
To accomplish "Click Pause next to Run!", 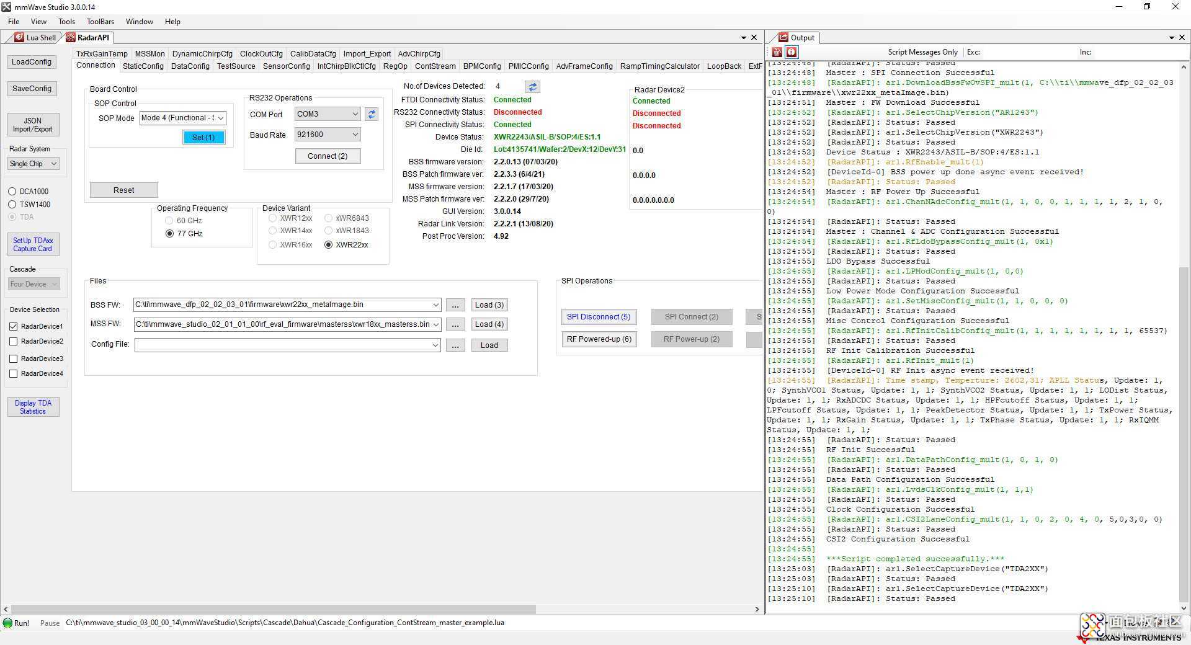I will coord(50,623).
